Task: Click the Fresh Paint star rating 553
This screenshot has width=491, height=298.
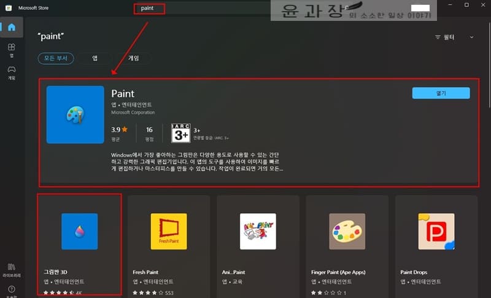Action: [x=153, y=292]
